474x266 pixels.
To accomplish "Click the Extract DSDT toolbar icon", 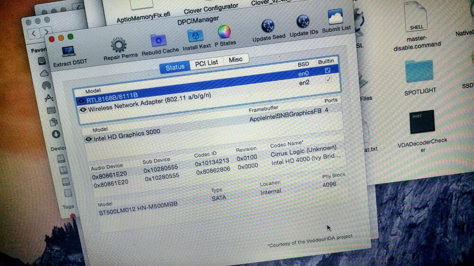I will 69,52.
